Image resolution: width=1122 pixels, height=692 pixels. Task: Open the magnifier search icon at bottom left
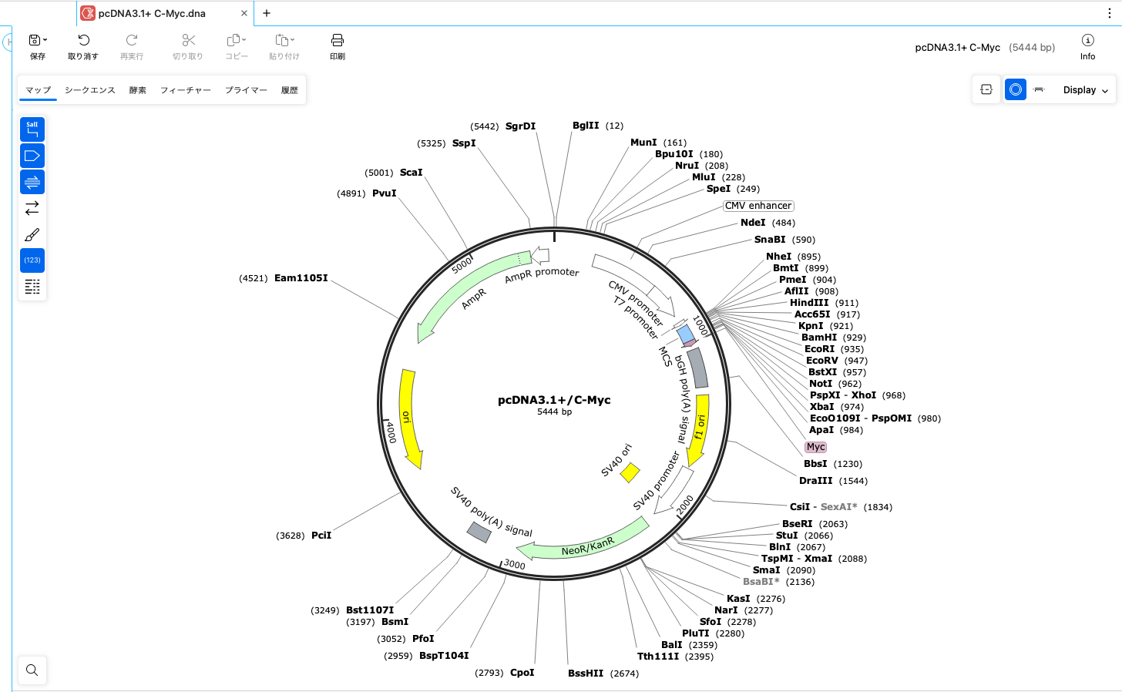pyautogui.click(x=32, y=670)
